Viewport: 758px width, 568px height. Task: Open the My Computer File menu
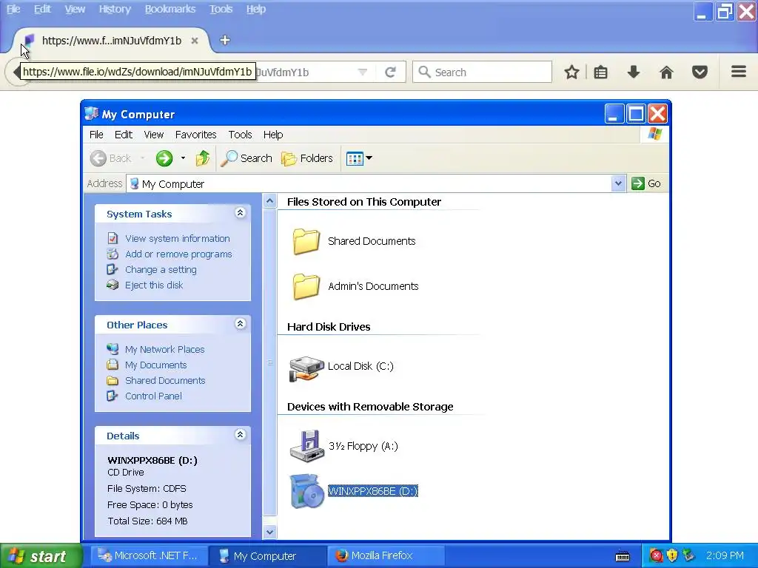[x=96, y=135]
